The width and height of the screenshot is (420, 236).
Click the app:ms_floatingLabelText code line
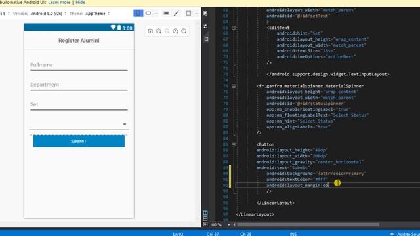tap(318, 115)
